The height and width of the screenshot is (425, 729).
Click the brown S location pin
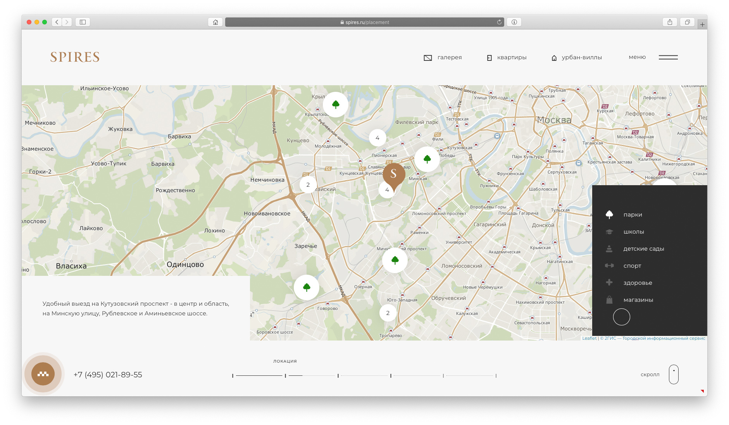[394, 175]
